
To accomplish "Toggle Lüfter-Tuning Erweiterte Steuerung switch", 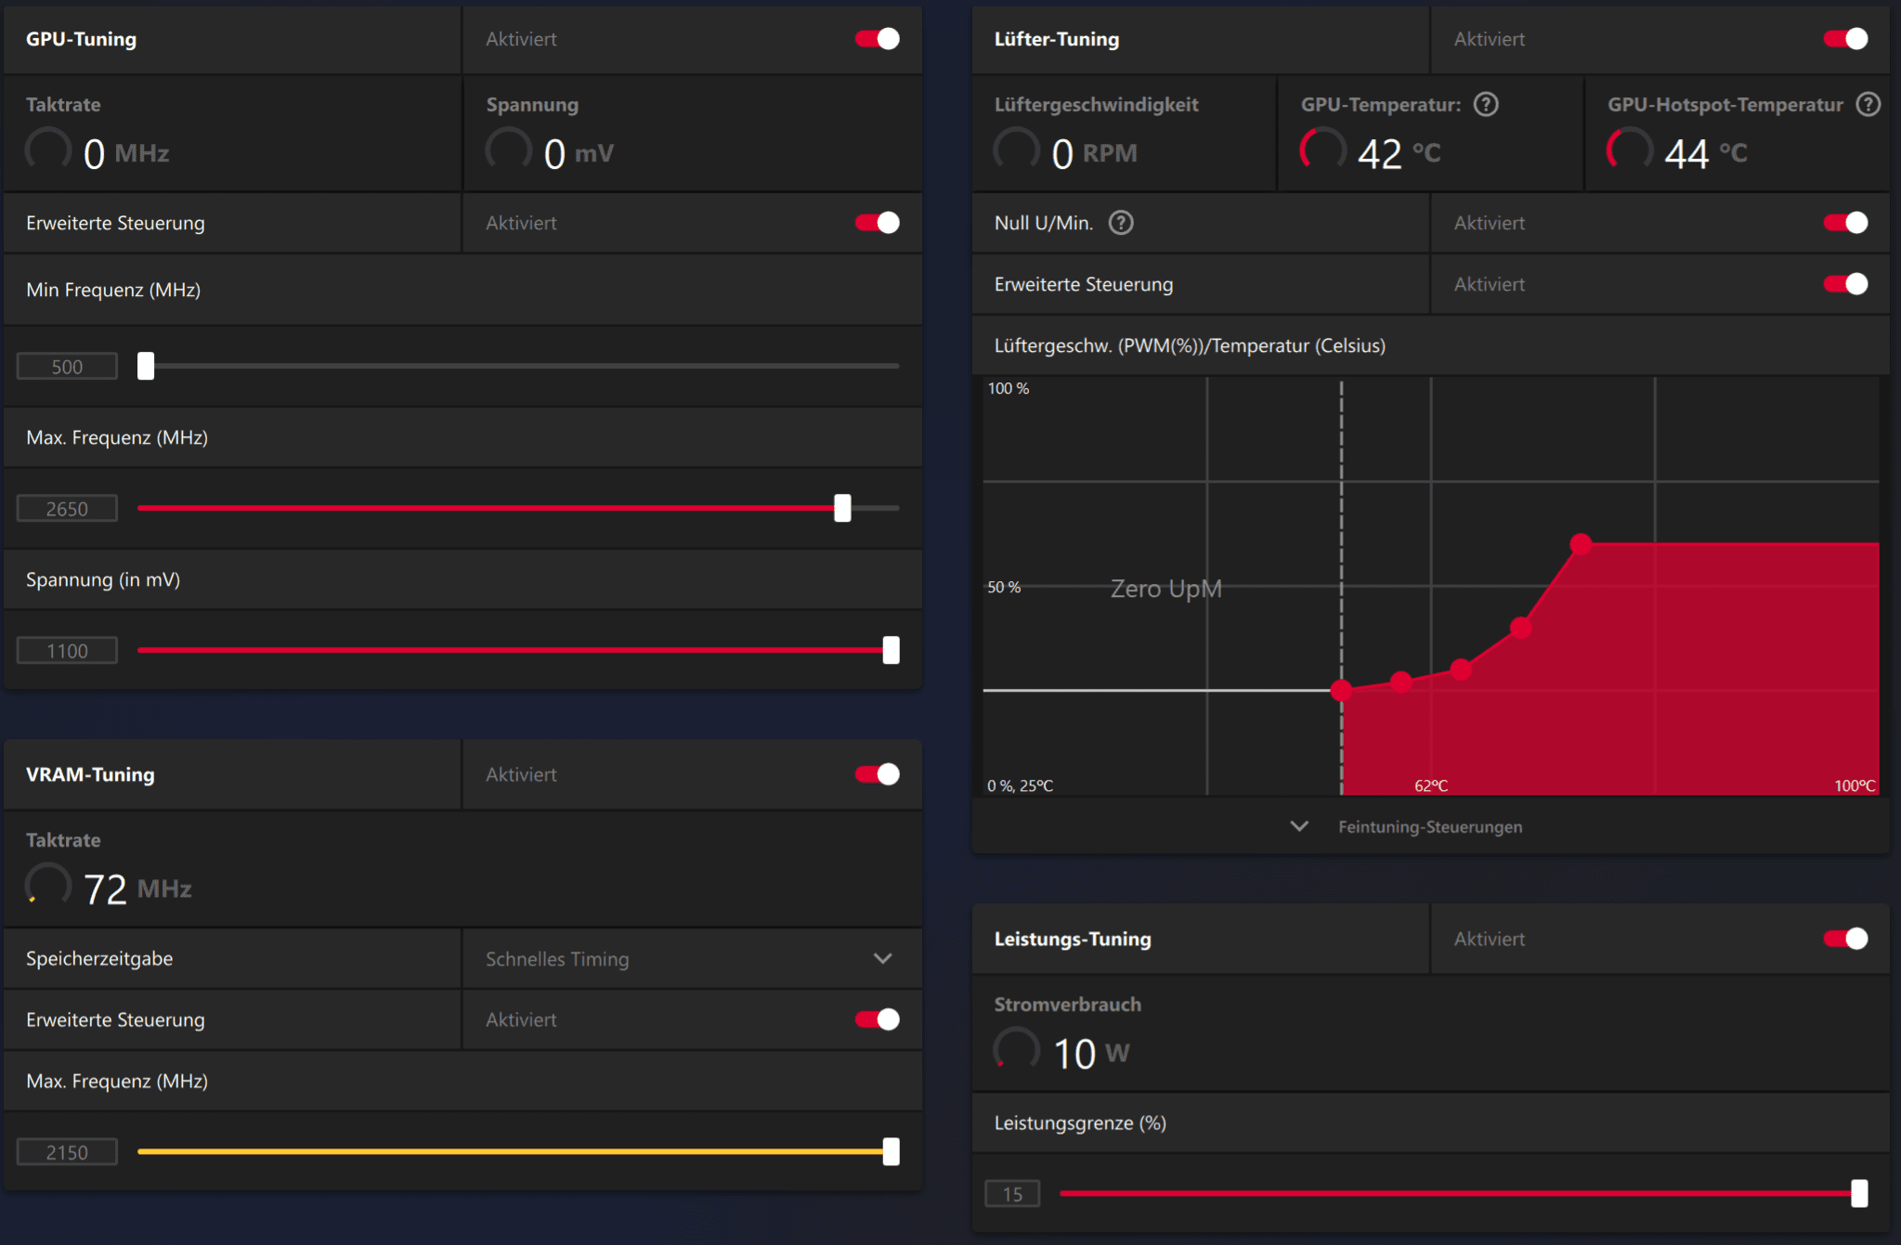I will click(1846, 284).
